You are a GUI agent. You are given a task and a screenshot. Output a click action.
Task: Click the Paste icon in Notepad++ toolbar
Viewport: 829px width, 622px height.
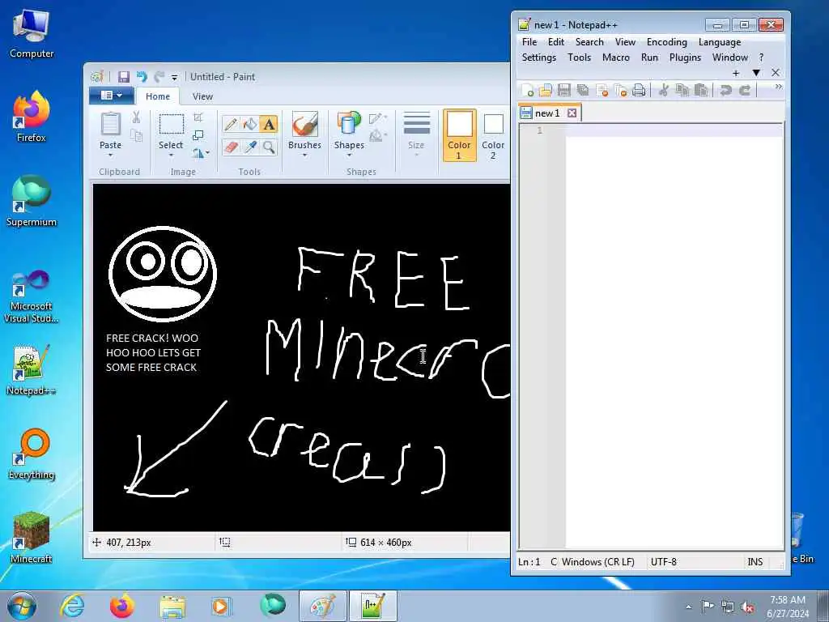click(701, 91)
